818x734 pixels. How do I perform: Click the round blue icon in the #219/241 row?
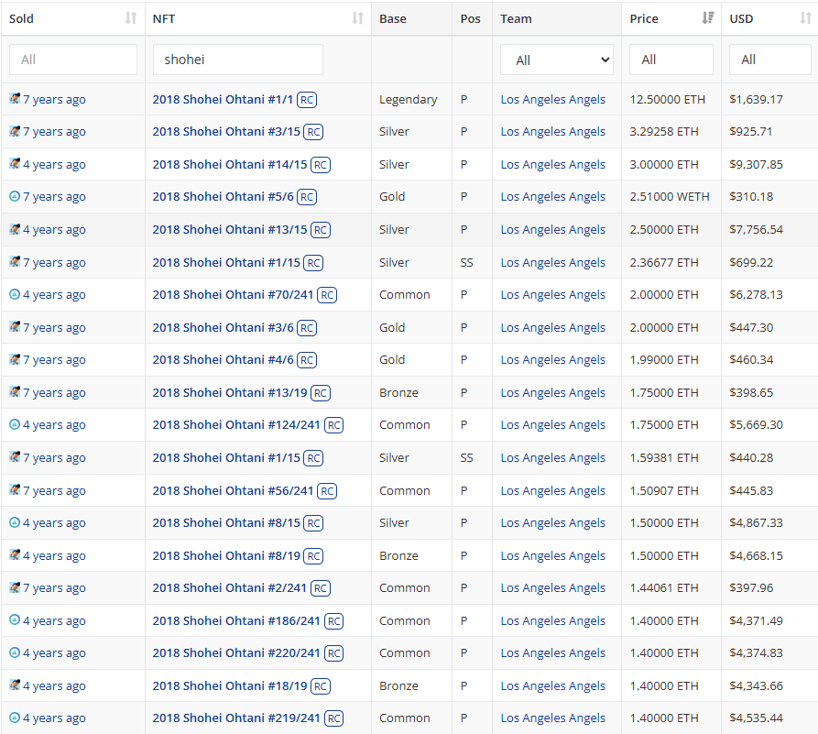tap(15, 718)
